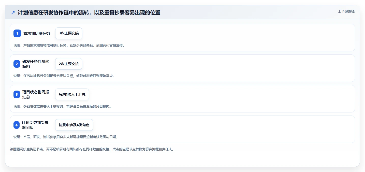Click the arrow icon beside the panel title
This screenshot has width=365, height=172.
coord(13,13)
